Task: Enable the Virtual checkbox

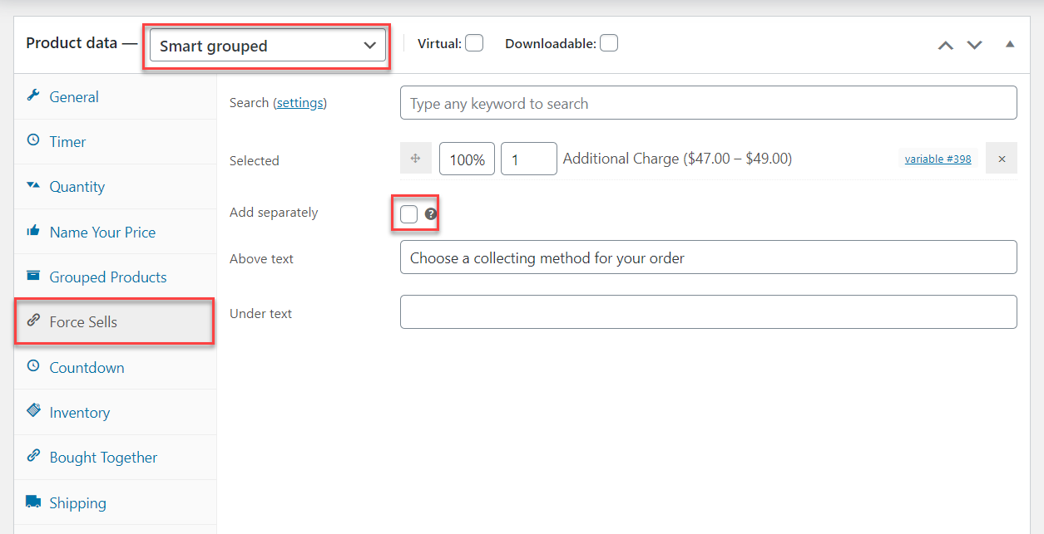Action: coord(473,42)
